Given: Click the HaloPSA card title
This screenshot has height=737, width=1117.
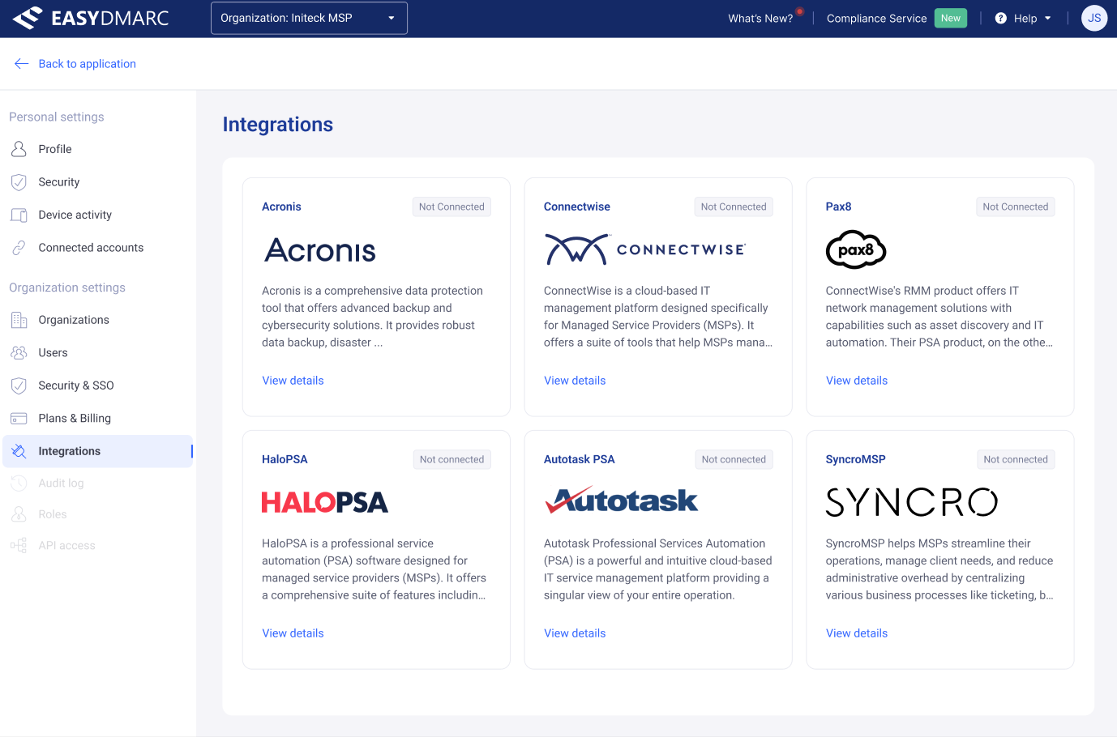Looking at the screenshot, I should tap(285, 459).
